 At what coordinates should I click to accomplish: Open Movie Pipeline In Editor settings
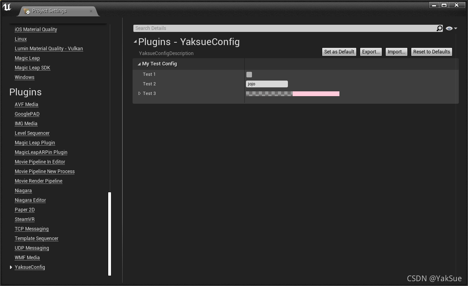coord(40,162)
